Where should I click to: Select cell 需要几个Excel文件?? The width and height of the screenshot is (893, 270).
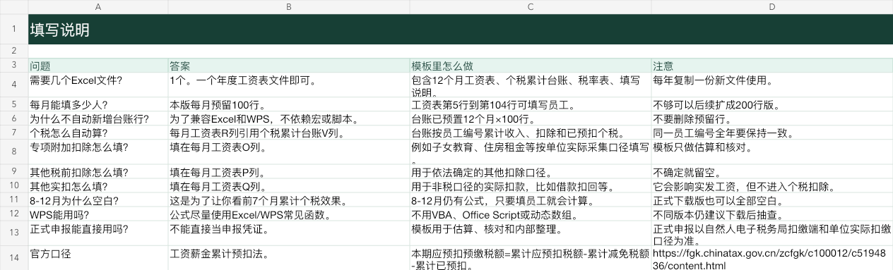pos(98,85)
